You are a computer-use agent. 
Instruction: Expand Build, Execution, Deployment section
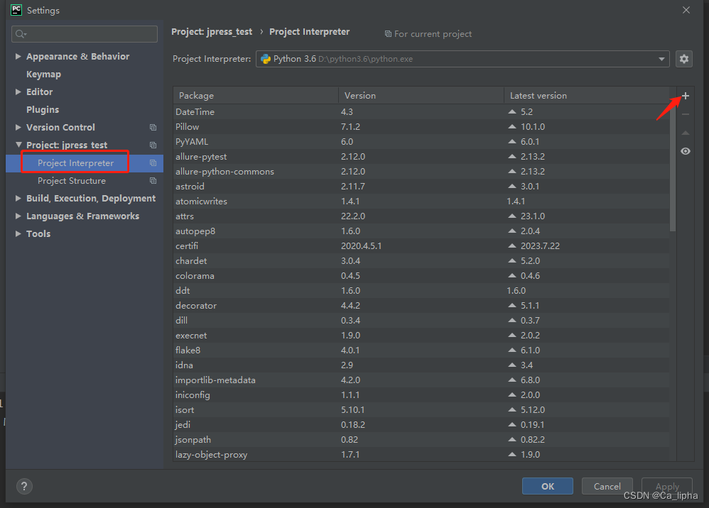pos(18,198)
